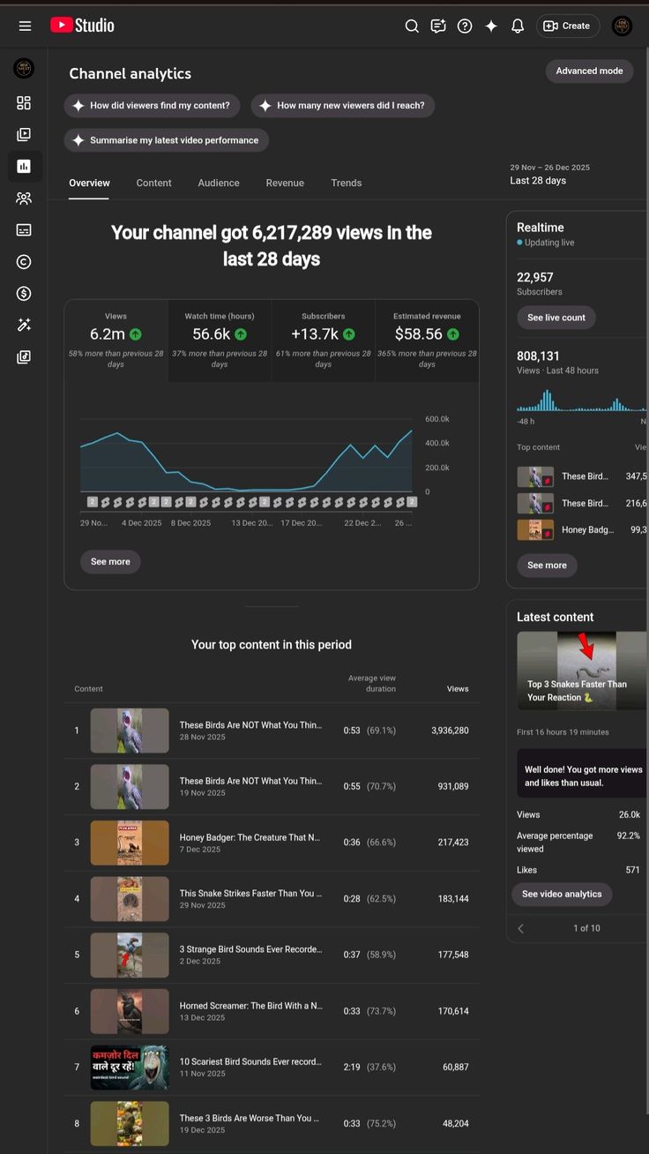
Task: Open the account avatar in top right
Action: click(622, 26)
